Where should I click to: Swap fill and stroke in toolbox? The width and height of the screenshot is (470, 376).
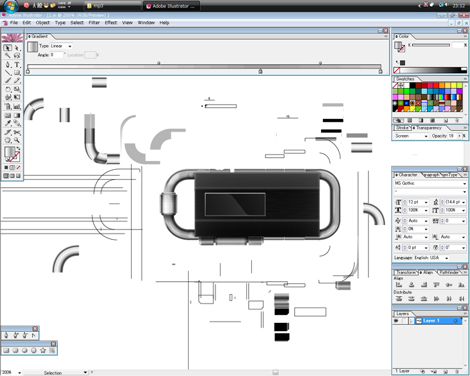[19, 149]
